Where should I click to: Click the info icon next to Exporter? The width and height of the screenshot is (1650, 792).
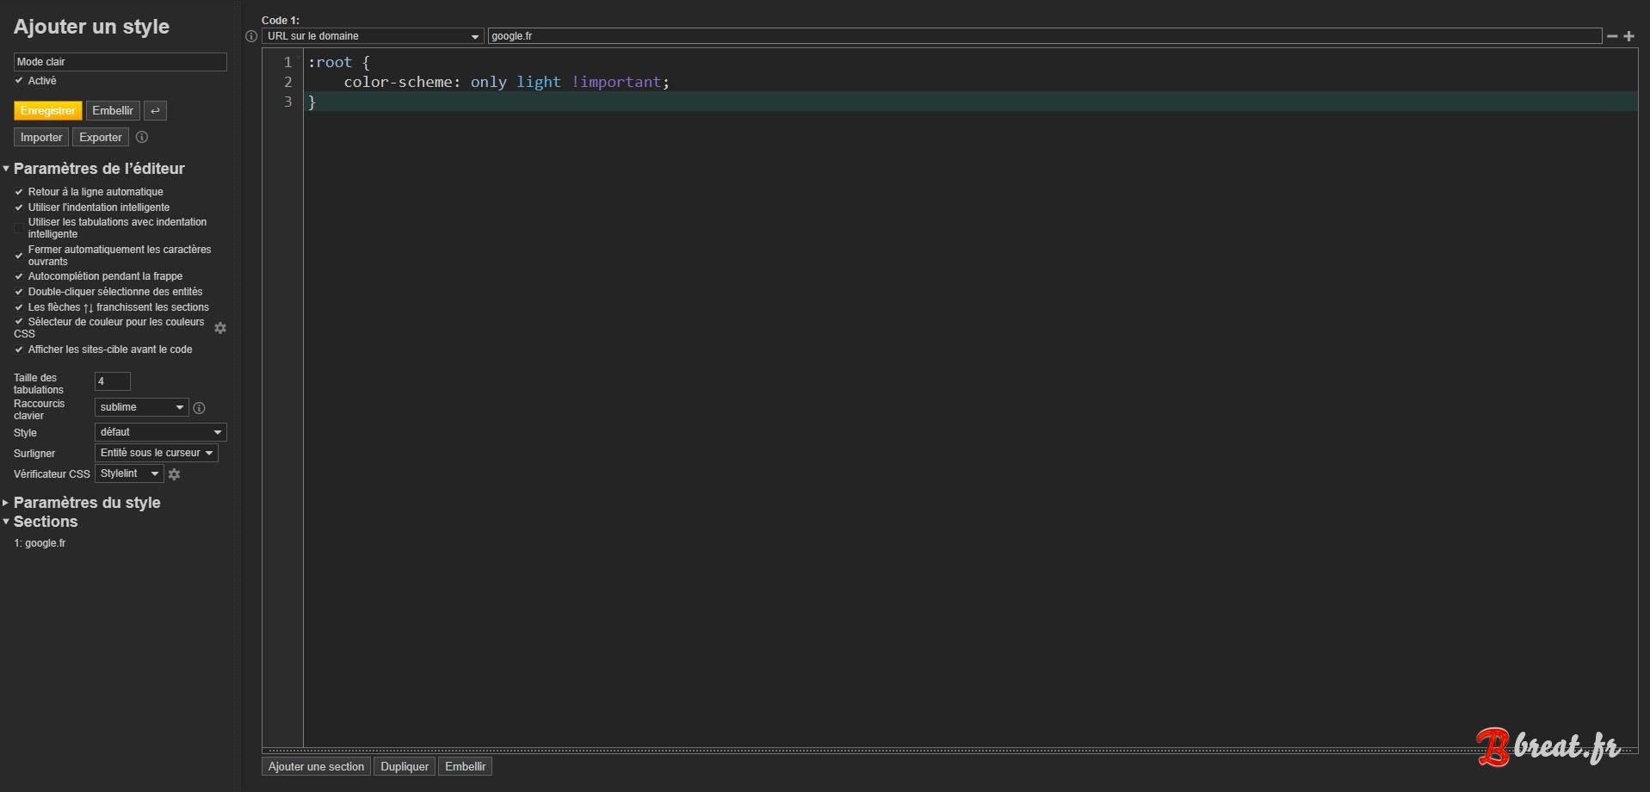[x=141, y=137]
